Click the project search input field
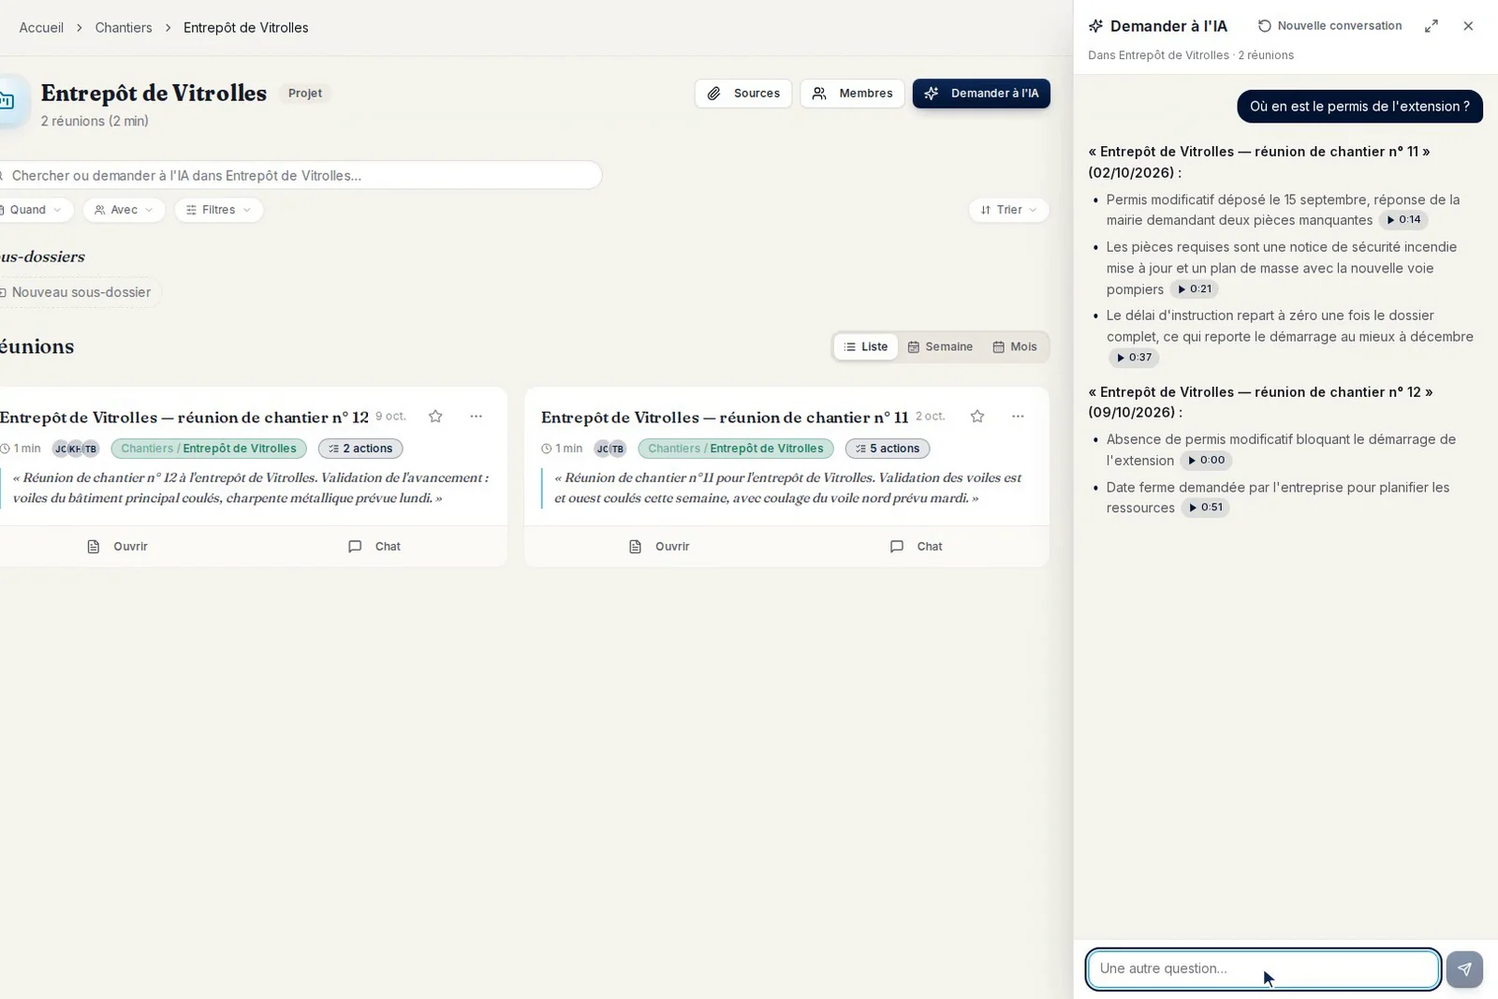Viewport: 1498px width, 999px height. (300, 175)
